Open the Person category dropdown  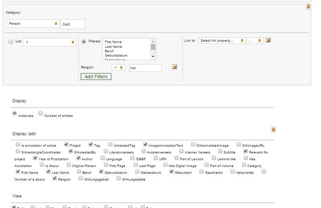click(x=33, y=24)
